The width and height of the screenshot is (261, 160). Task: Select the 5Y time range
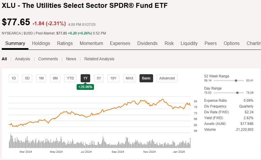pyautogui.click(x=99, y=78)
